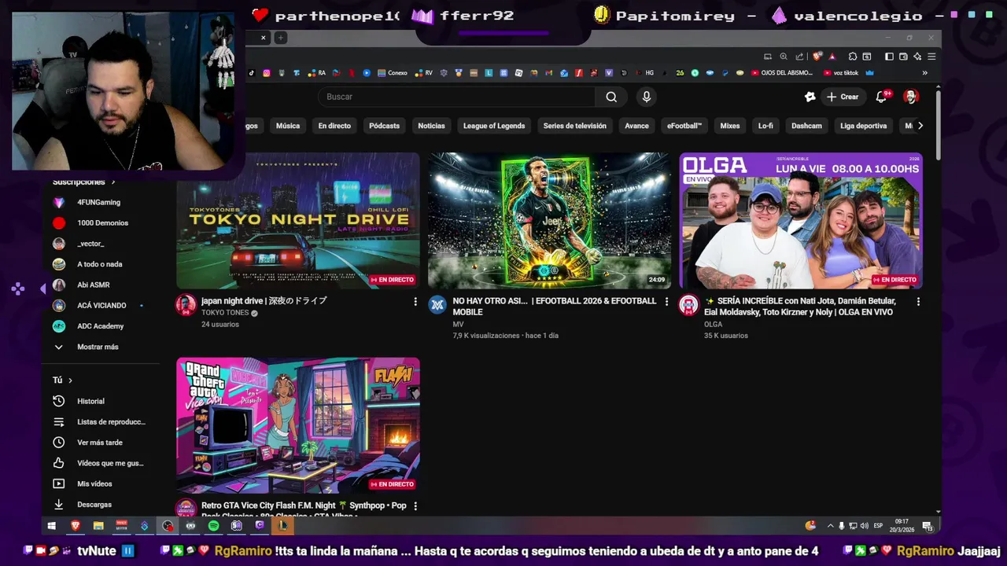
Task: Show more filter chips with right arrow
Action: (920, 126)
